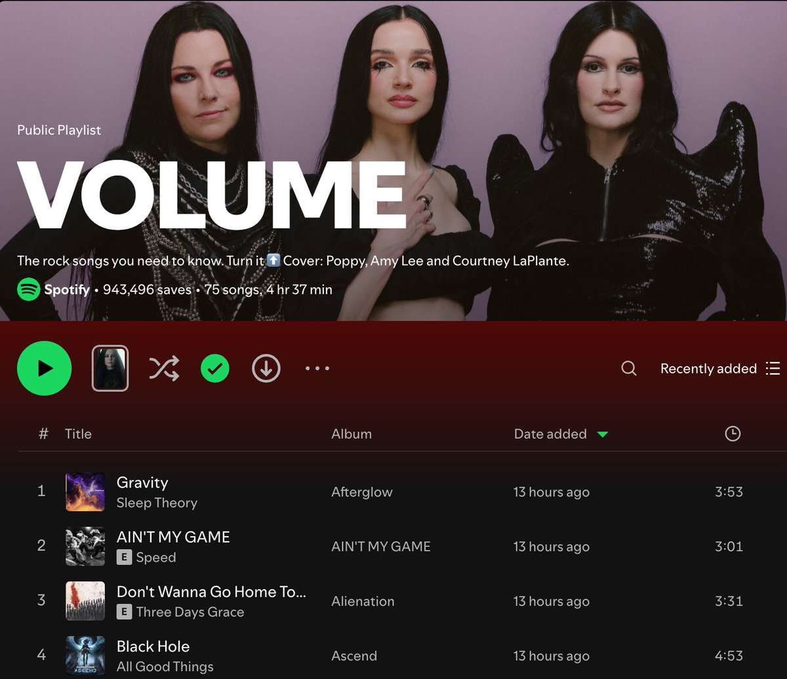The height and width of the screenshot is (679, 787).
Task: Click the Public Playlist label
Action: (59, 130)
